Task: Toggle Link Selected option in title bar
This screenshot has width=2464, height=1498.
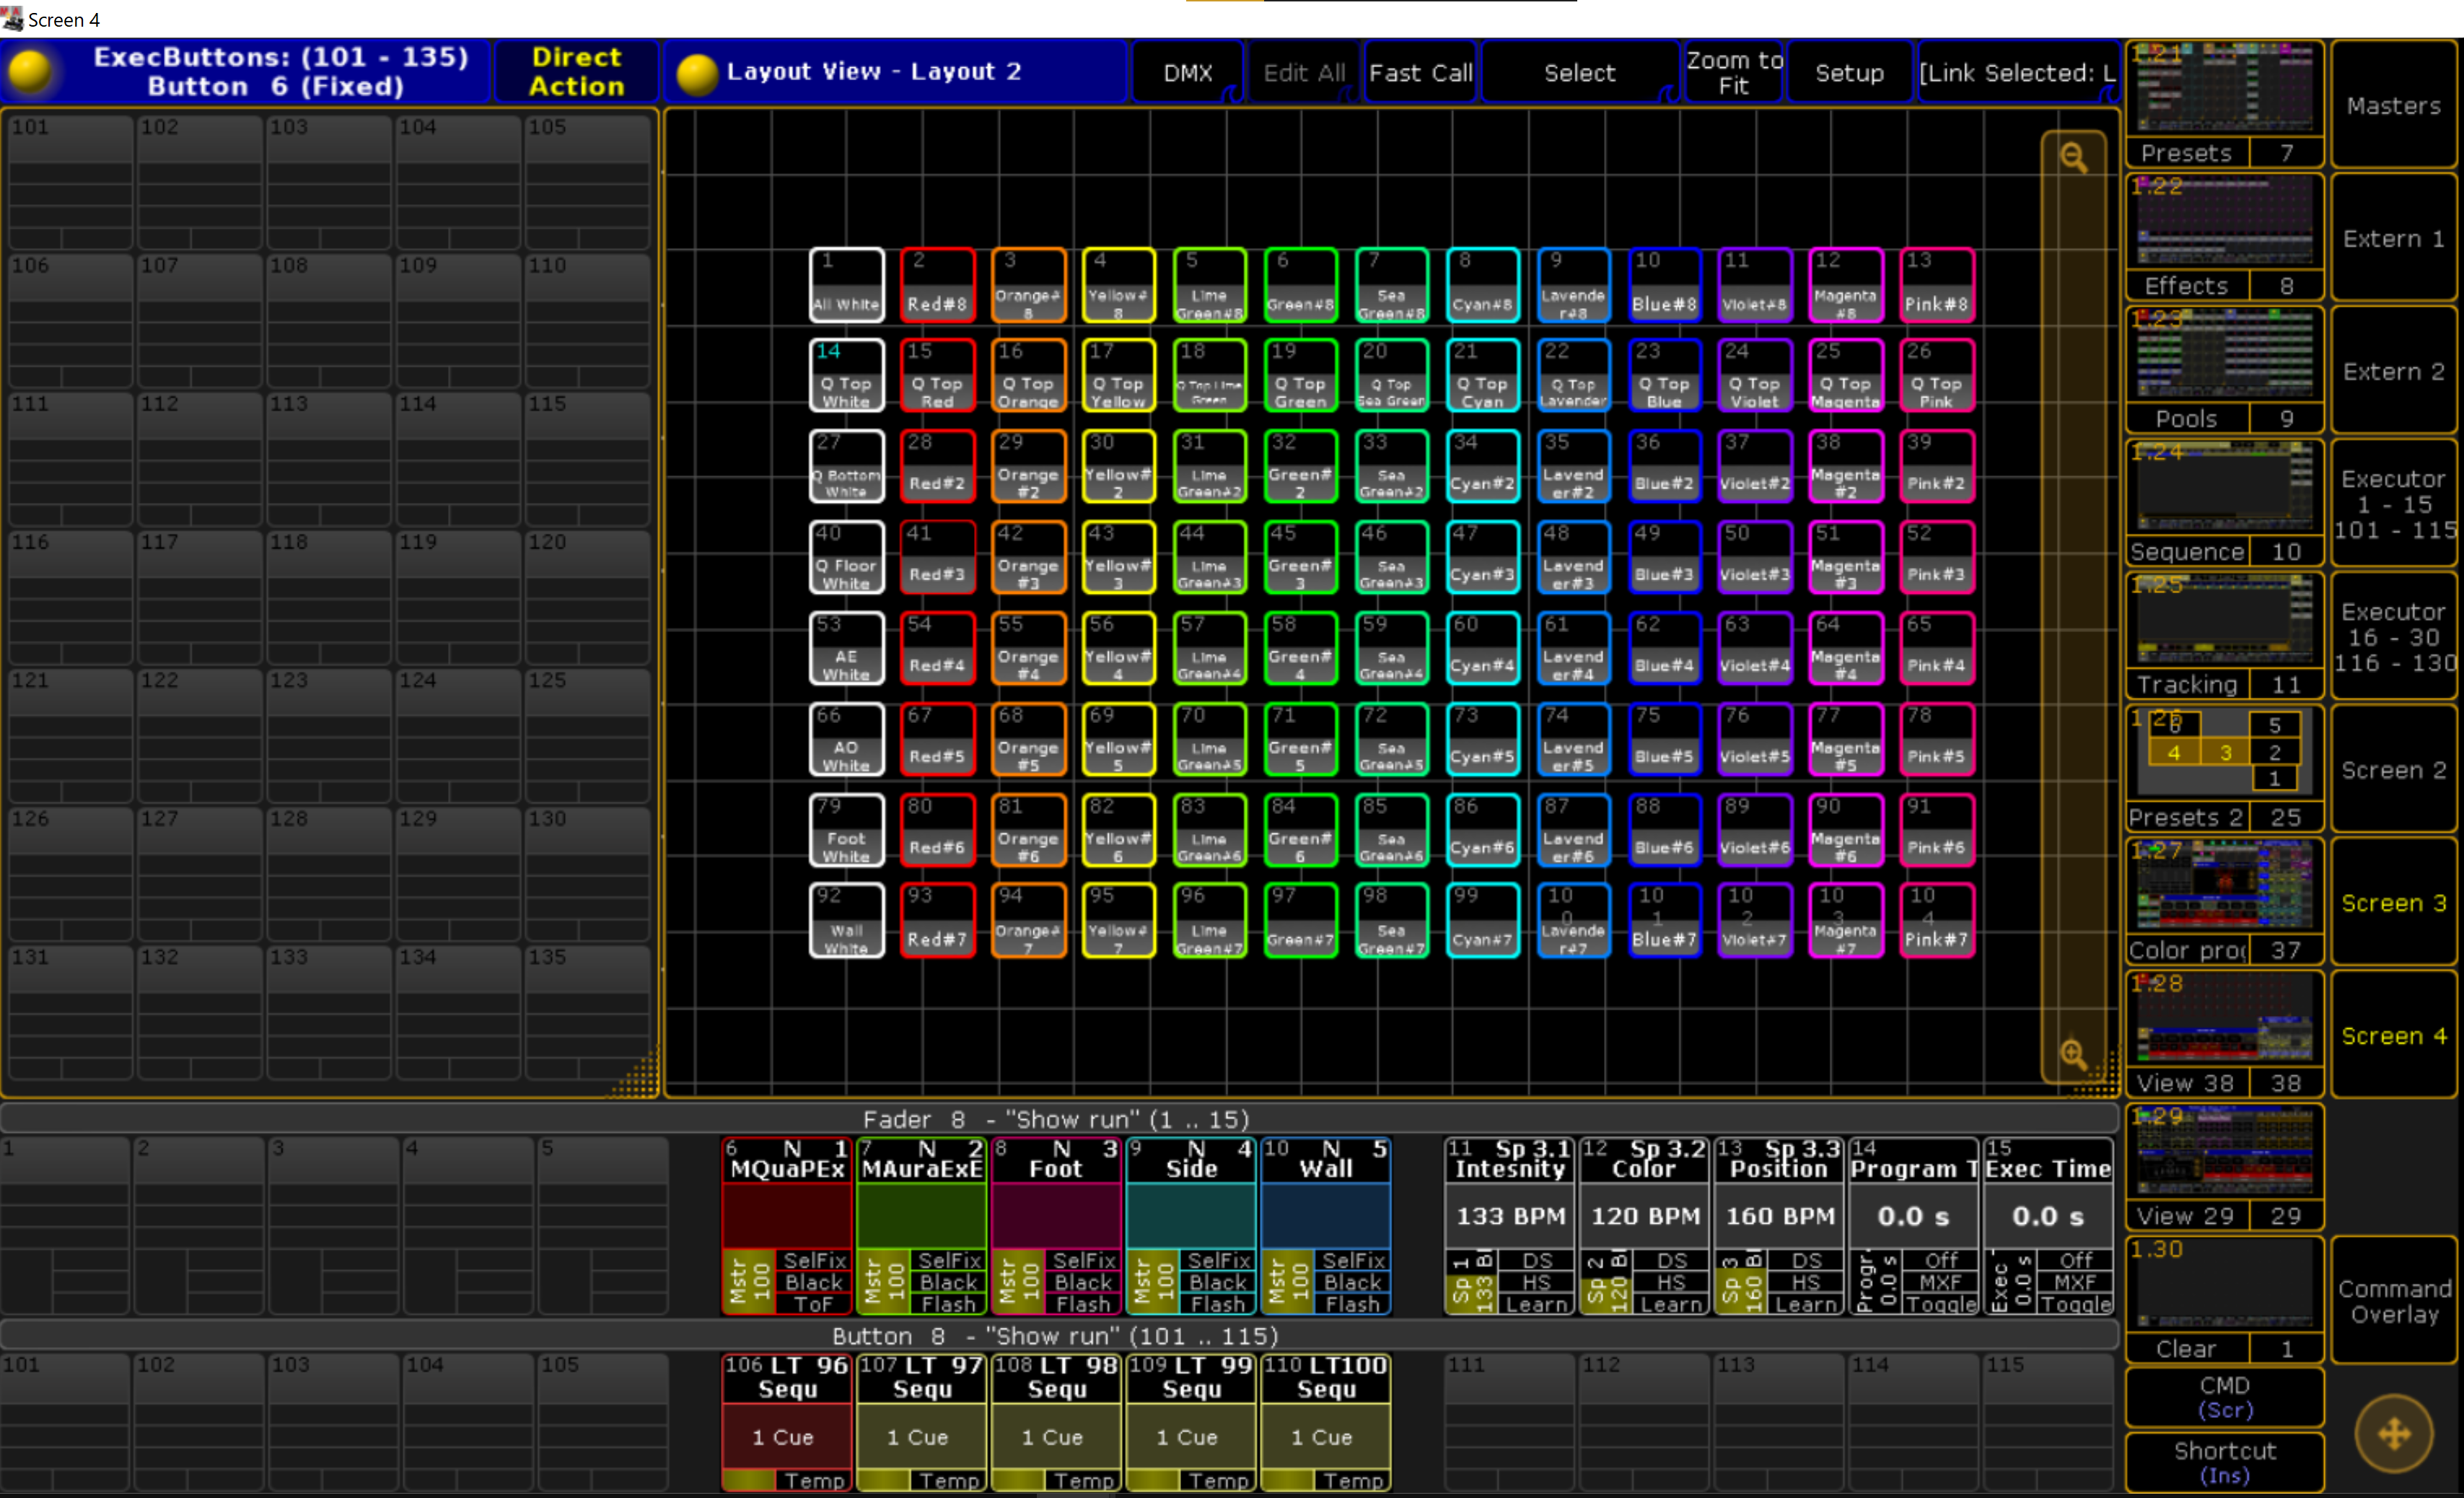Action: 2016,73
